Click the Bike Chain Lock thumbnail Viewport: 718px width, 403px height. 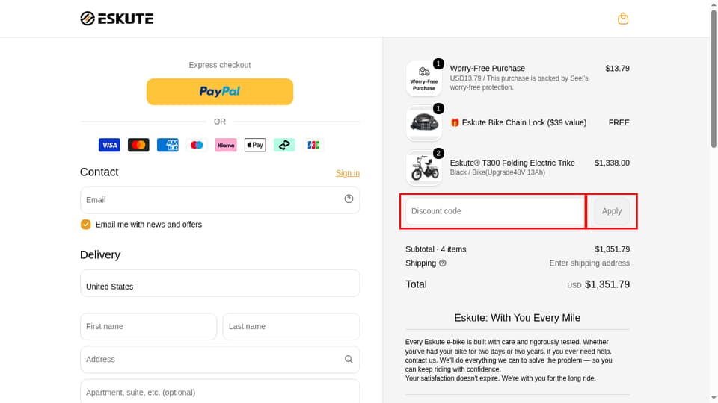424,123
